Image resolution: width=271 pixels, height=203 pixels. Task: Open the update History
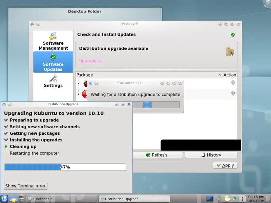(x=211, y=155)
